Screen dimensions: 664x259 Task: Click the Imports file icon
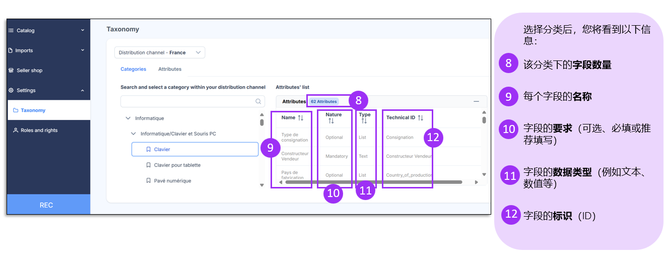(11, 50)
